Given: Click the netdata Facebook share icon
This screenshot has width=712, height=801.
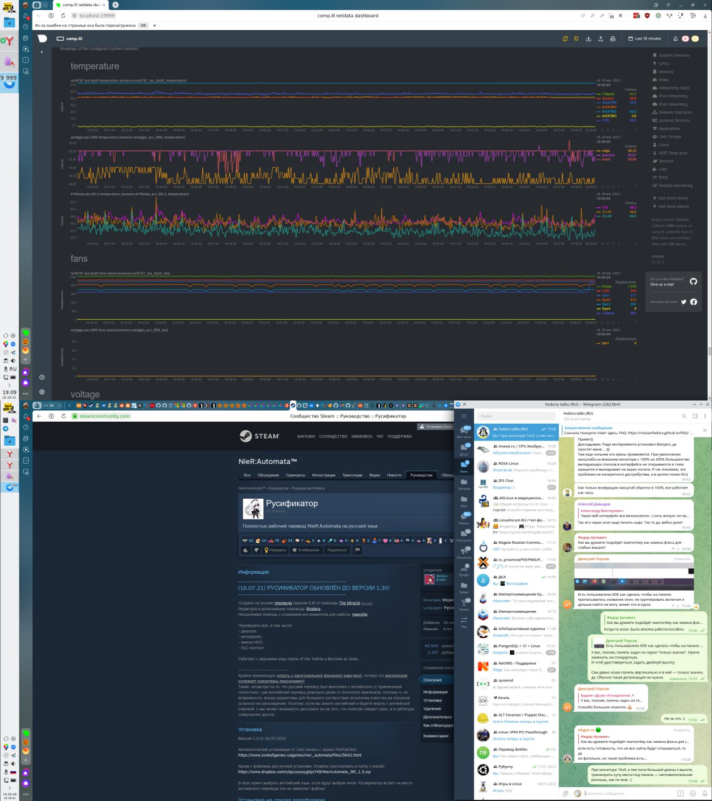Looking at the screenshot, I should (694, 302).
